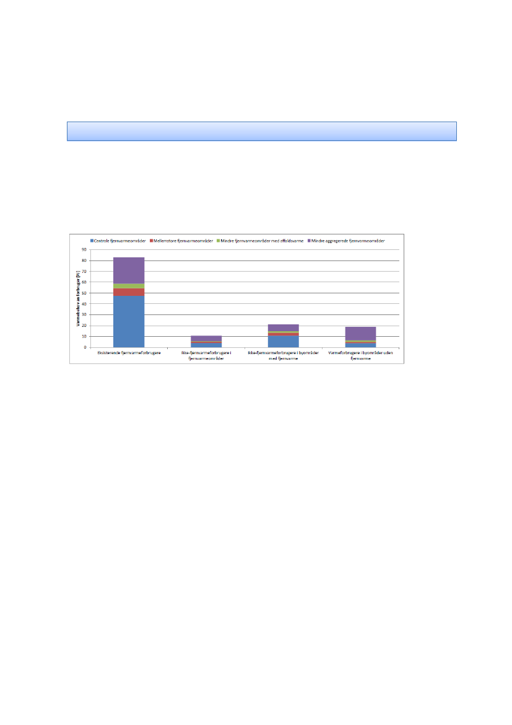Click the purple segment of the 'Varmeforbrugere i byområder uden fjernvarme' bar
The height and width of the screenshot is (725, 512).
[x=360, y=334]
